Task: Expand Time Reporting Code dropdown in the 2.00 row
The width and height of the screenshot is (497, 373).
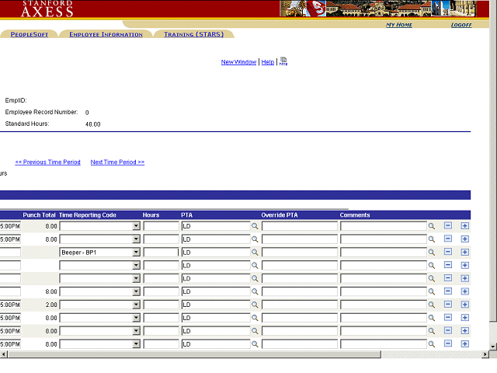Action: [136, 305]
